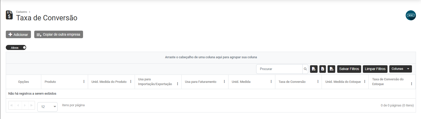The image size is (421, 119).
Task: Click the Adicionar button
Action: [x=18, y=34]
